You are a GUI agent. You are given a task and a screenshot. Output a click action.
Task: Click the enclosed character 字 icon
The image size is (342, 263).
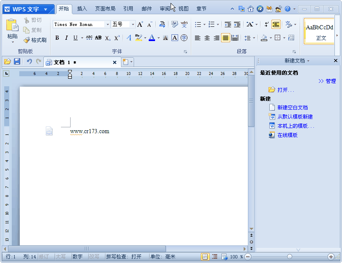[x=184, y=38]
